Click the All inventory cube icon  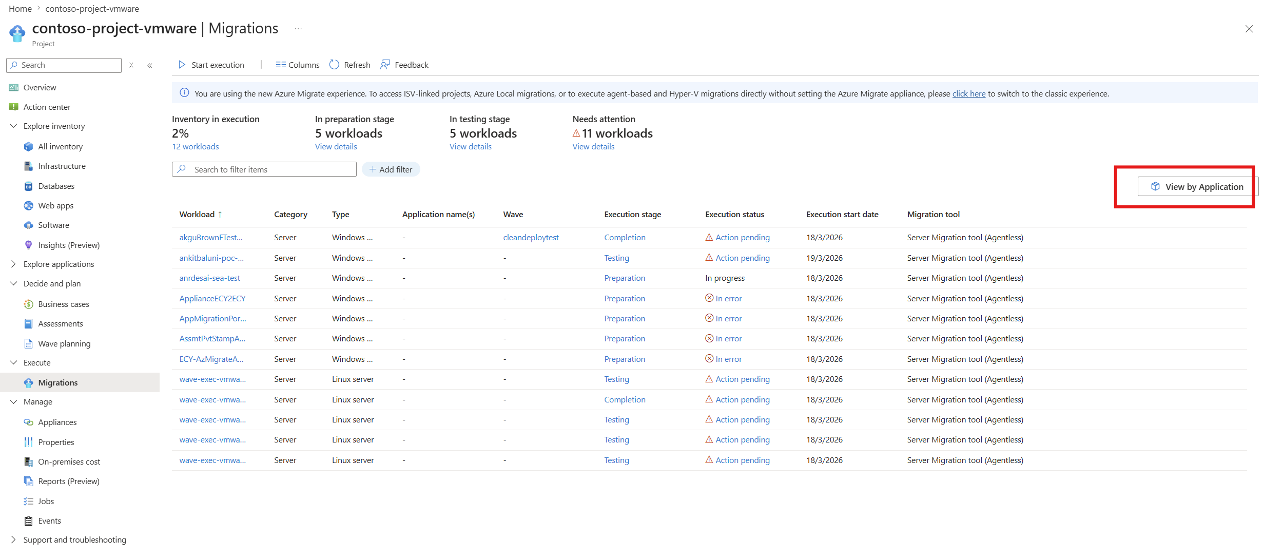point(29,147)
